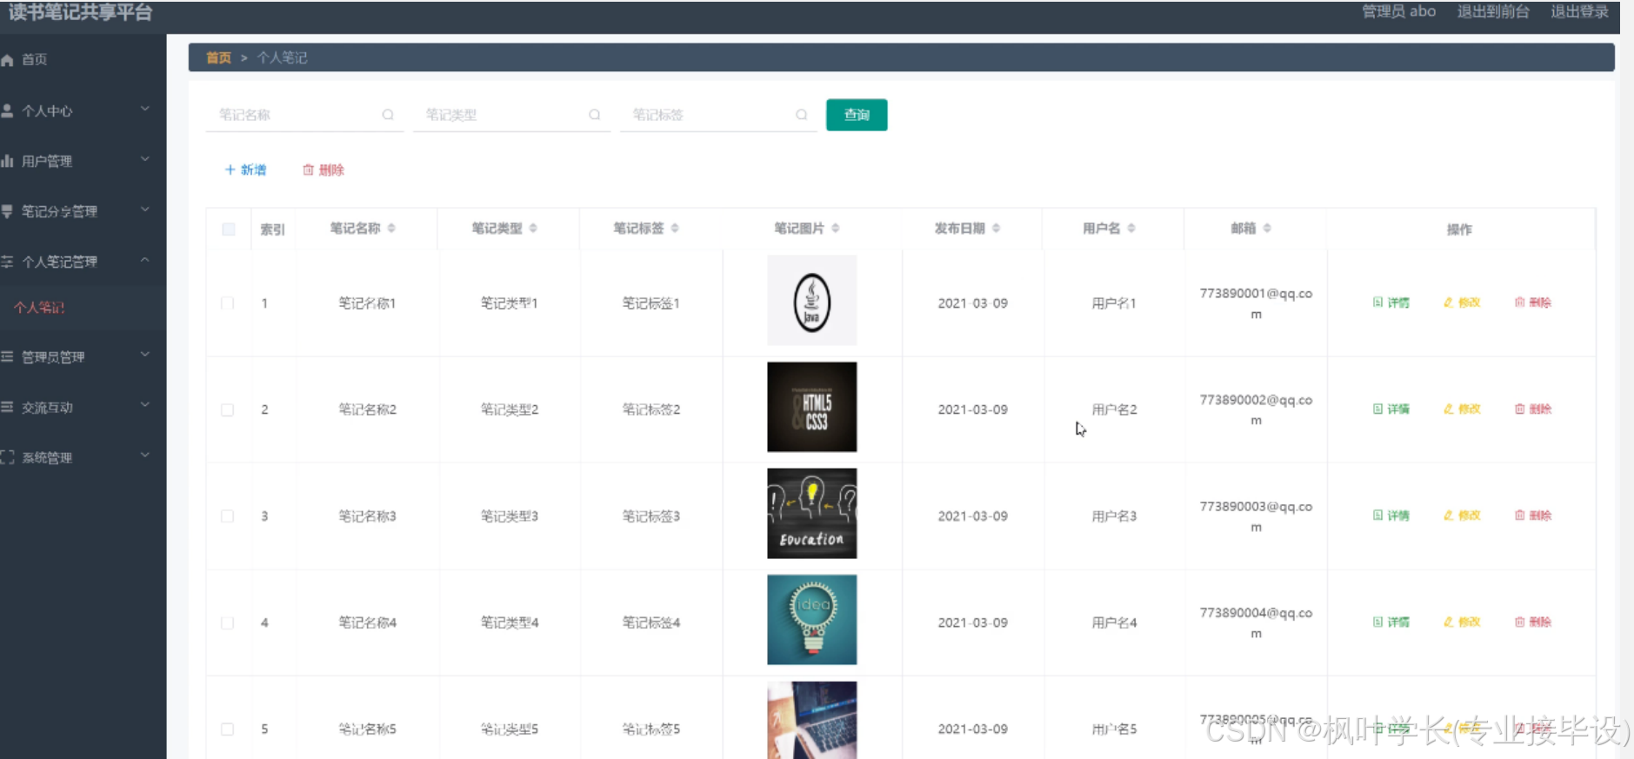The image size is (1634, 759).
Task: Click the frame icon beside 系统管理
Action: pyautogui.click(x=8, y=457)
